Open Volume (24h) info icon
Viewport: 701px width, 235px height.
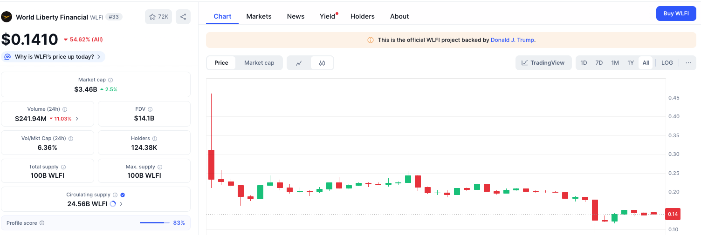click(65, 109)
